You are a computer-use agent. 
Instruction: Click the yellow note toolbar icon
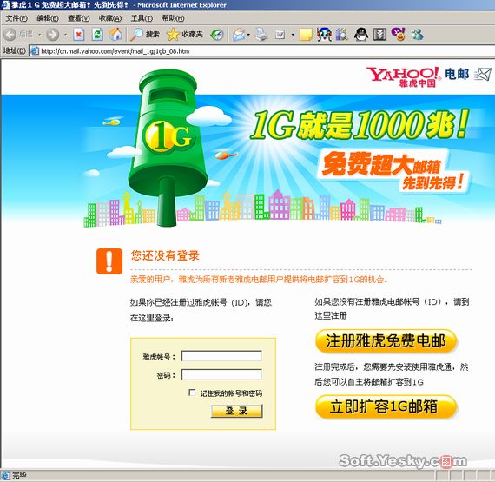(306, 35)
